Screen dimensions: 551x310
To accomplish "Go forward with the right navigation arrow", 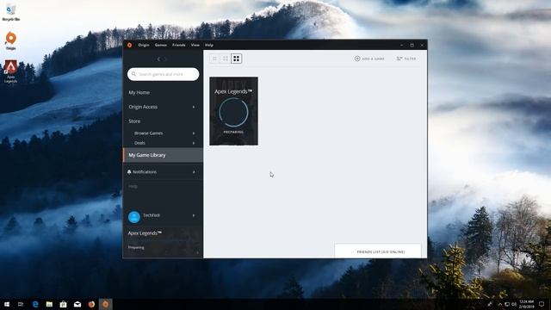I will point(165,59).
